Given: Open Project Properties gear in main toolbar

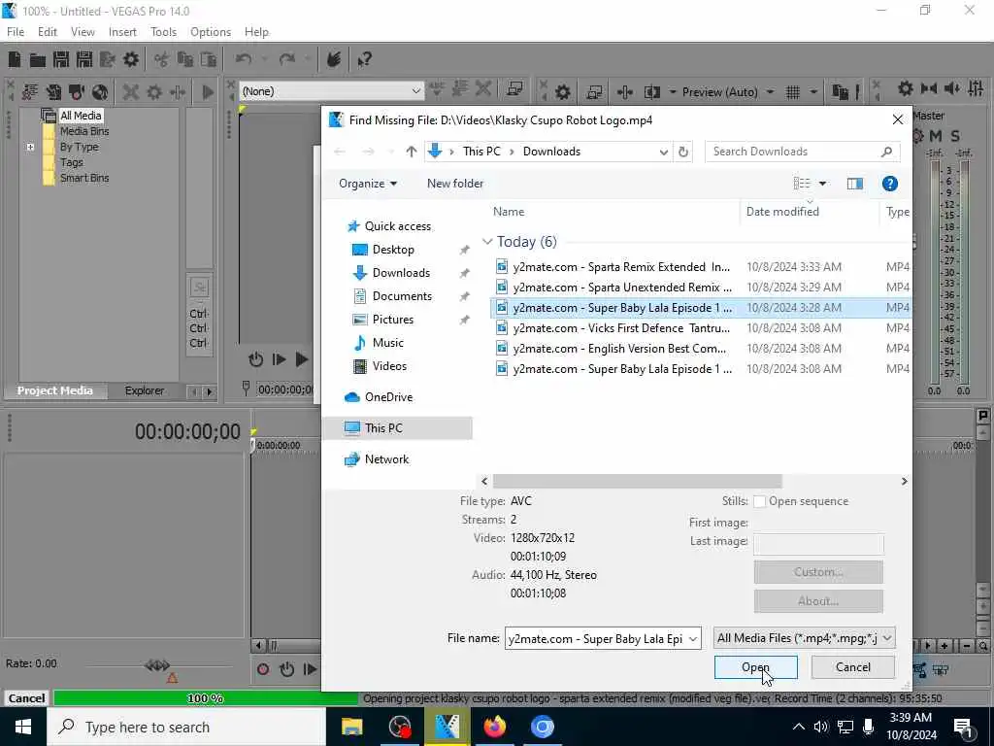Looking at the screenshot, I should 131,59.
